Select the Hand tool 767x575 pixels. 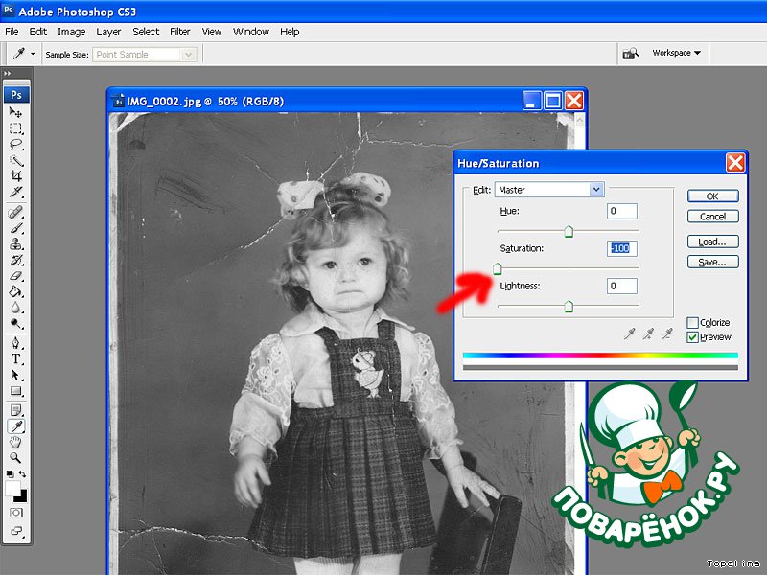(16, 442)
